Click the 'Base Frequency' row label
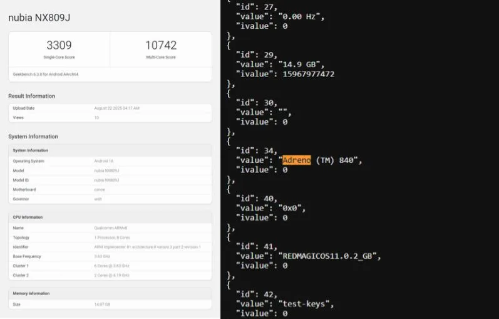This screenshot has height=319, width=499. 27,256
